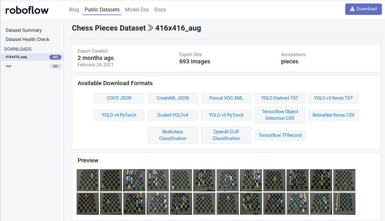Choose the YOLO Darknet TXT format

[280, 98]
